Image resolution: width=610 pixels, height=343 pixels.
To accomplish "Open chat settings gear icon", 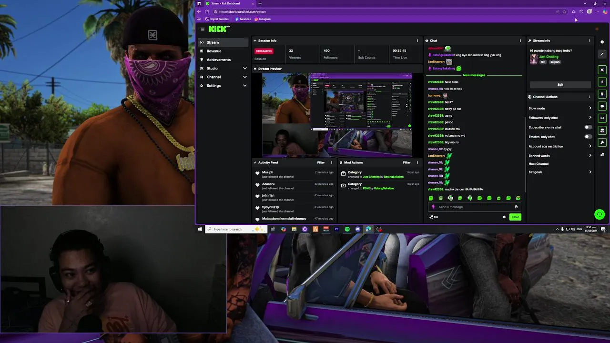I will 504,217.
